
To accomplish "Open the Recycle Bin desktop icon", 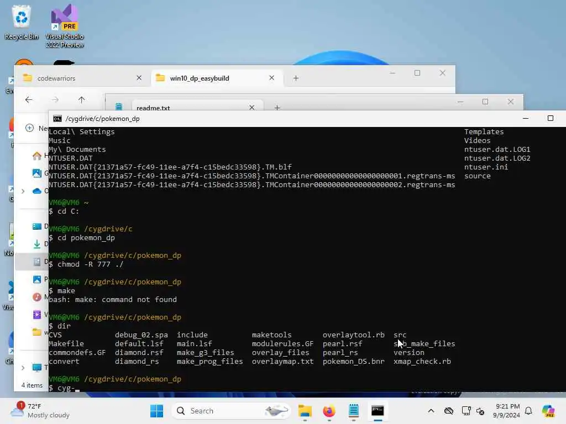I will tap(22, 22).
